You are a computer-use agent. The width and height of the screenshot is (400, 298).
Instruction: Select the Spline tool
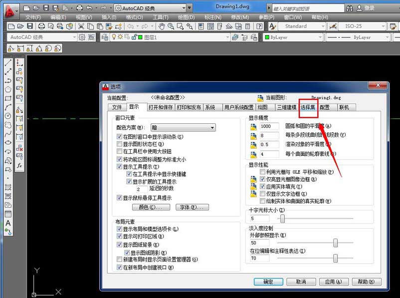[7, 133]
